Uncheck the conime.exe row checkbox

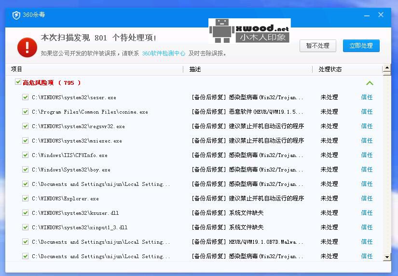point(25,112)
